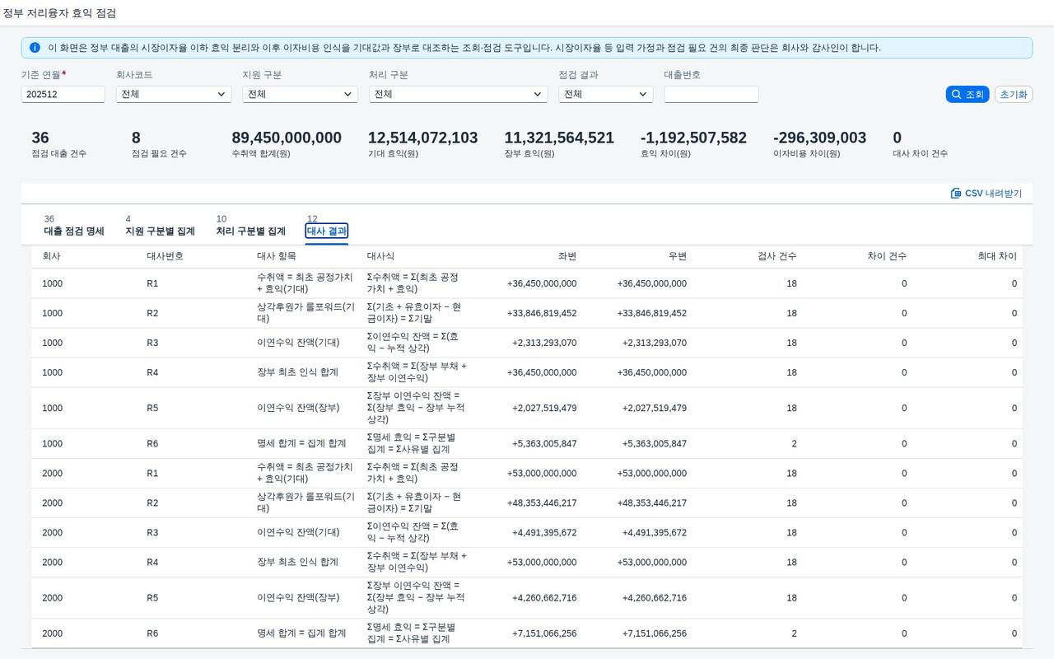The image size is (1054, 659).
Task: Click the 대사번호 column header
Action: click(165, 256)
